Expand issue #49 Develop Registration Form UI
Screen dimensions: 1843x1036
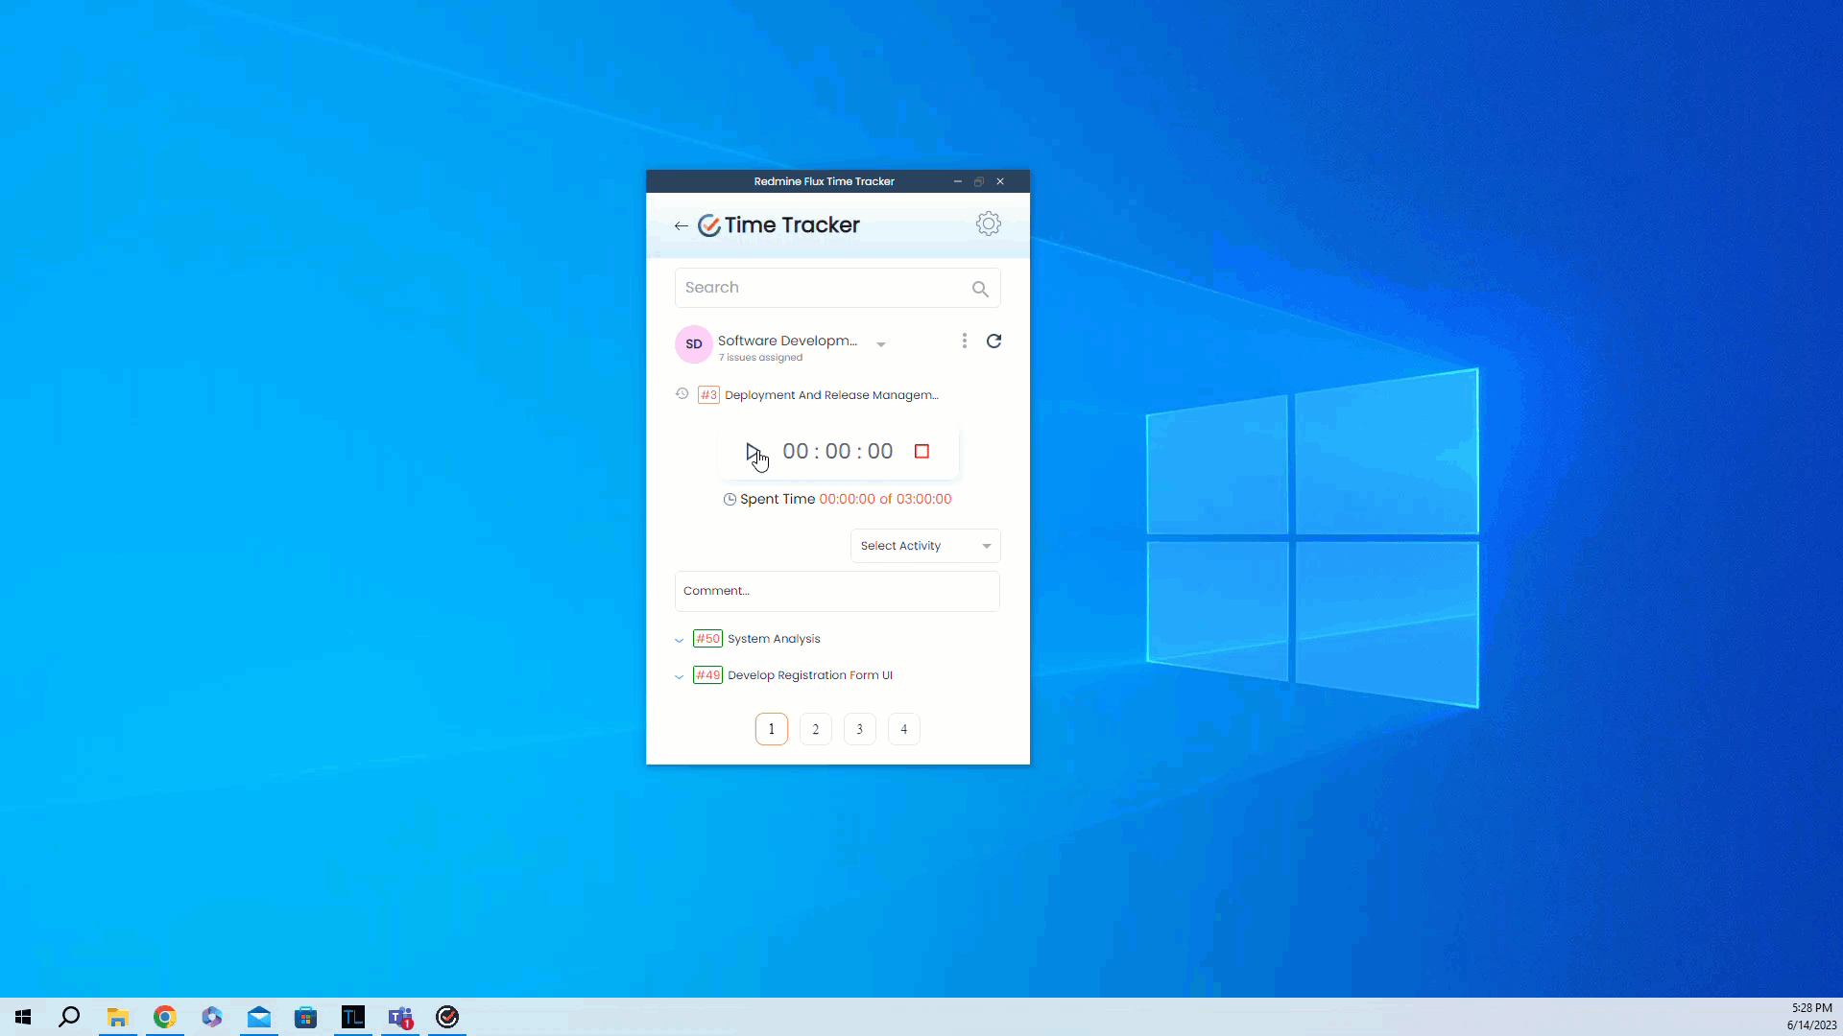point(679,675)
